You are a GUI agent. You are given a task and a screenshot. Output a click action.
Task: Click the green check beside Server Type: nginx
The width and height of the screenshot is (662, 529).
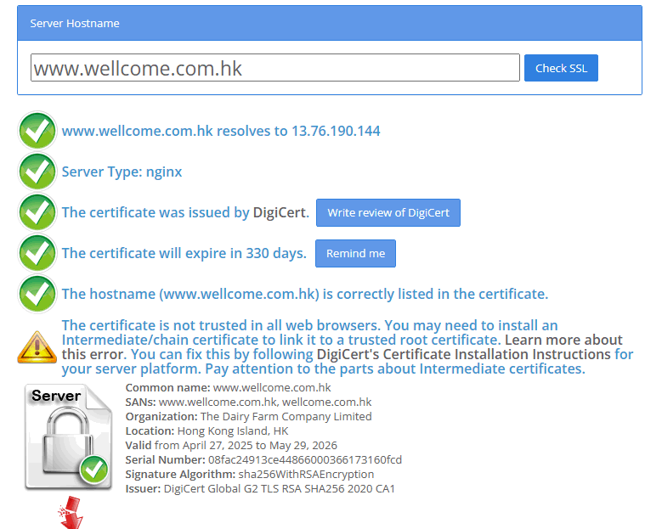[x=37, y=172]
